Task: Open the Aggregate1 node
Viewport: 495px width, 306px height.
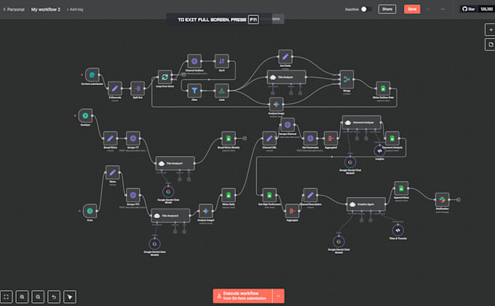Action: (330, 138)
